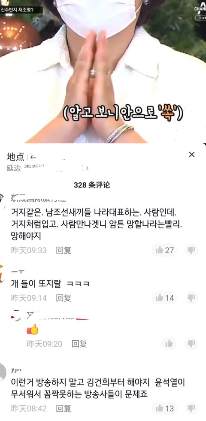Close the comments panel with the X
206x421 pixels.
pyautogui.click(x=191, y=154)
